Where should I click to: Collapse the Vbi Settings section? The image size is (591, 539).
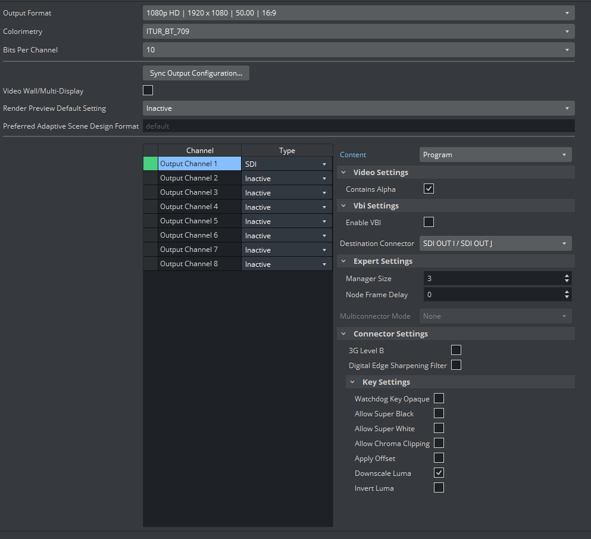click(x=343, y=206)
